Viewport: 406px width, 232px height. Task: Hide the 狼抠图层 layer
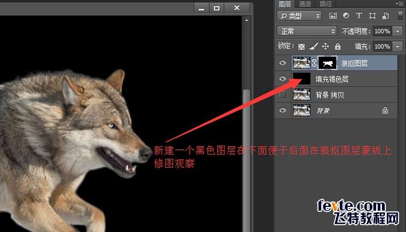tap(283, 63)
